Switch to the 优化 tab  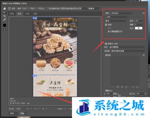click(x=19, y=14)
